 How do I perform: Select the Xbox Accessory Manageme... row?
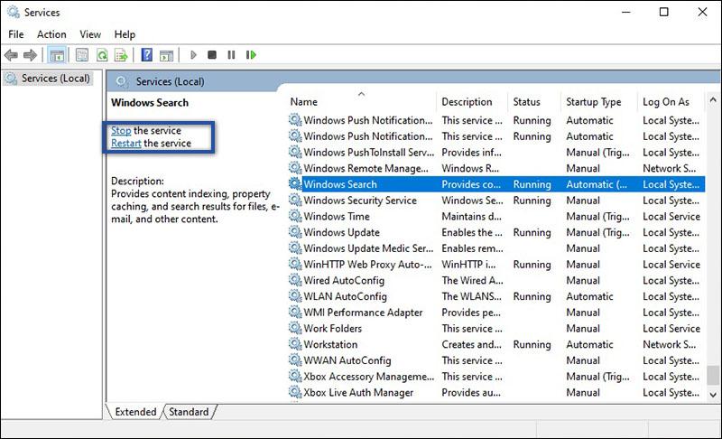coord(495,377)
